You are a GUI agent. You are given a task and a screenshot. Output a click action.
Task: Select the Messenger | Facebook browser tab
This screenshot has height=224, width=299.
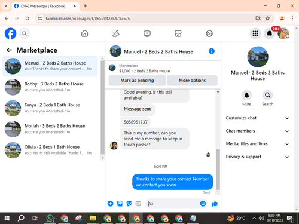45,6
